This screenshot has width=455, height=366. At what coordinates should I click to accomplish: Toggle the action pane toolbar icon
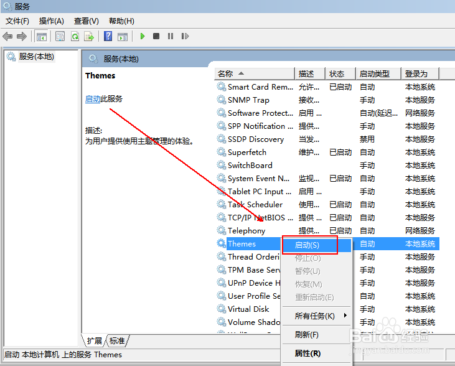(123, 37)
